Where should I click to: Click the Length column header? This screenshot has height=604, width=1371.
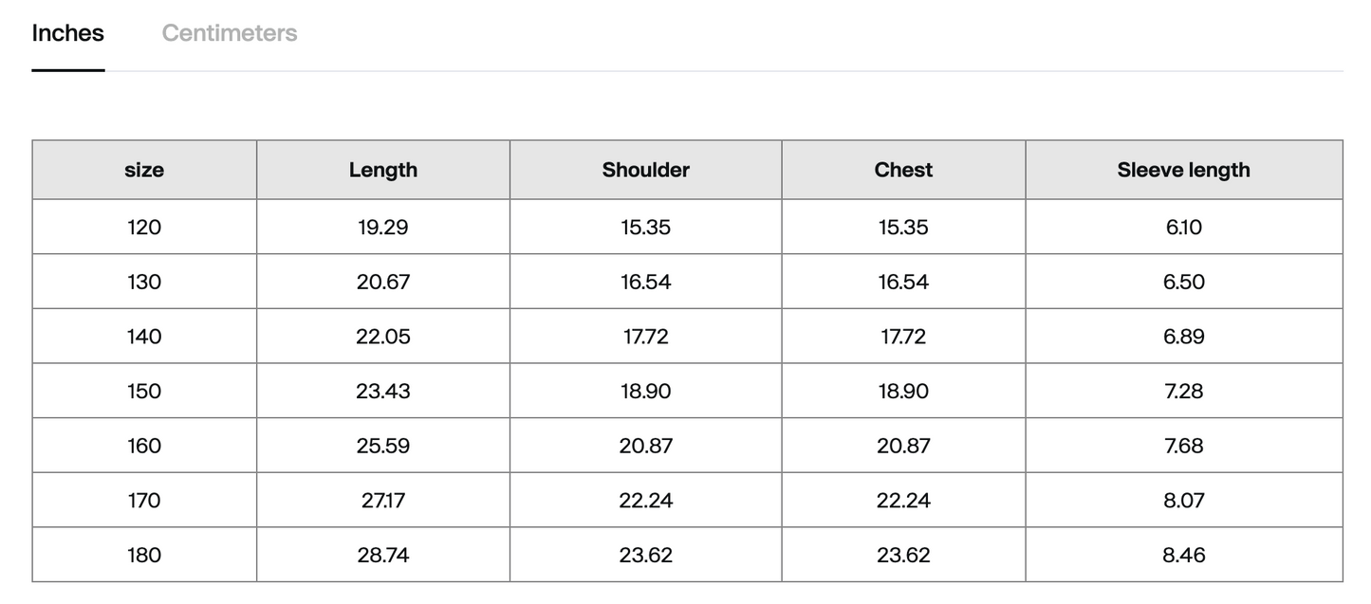(x=383, y=170)
